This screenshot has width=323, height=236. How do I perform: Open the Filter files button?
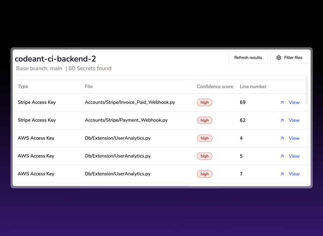pyautogui.click(x=289, y=58)
